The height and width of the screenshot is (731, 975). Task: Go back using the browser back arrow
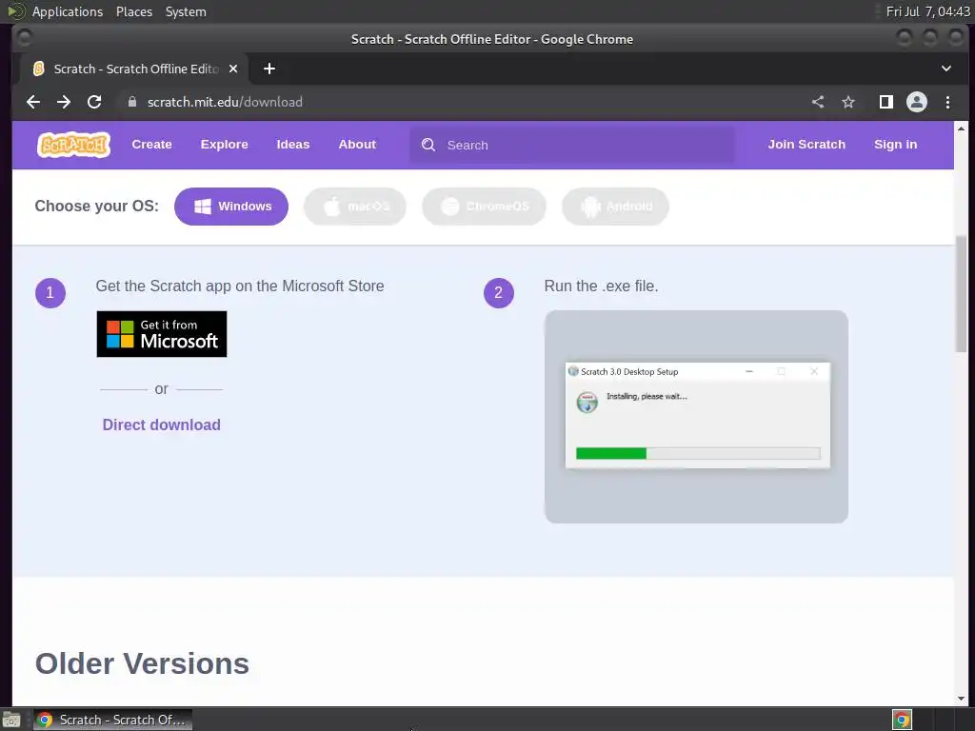33,102
